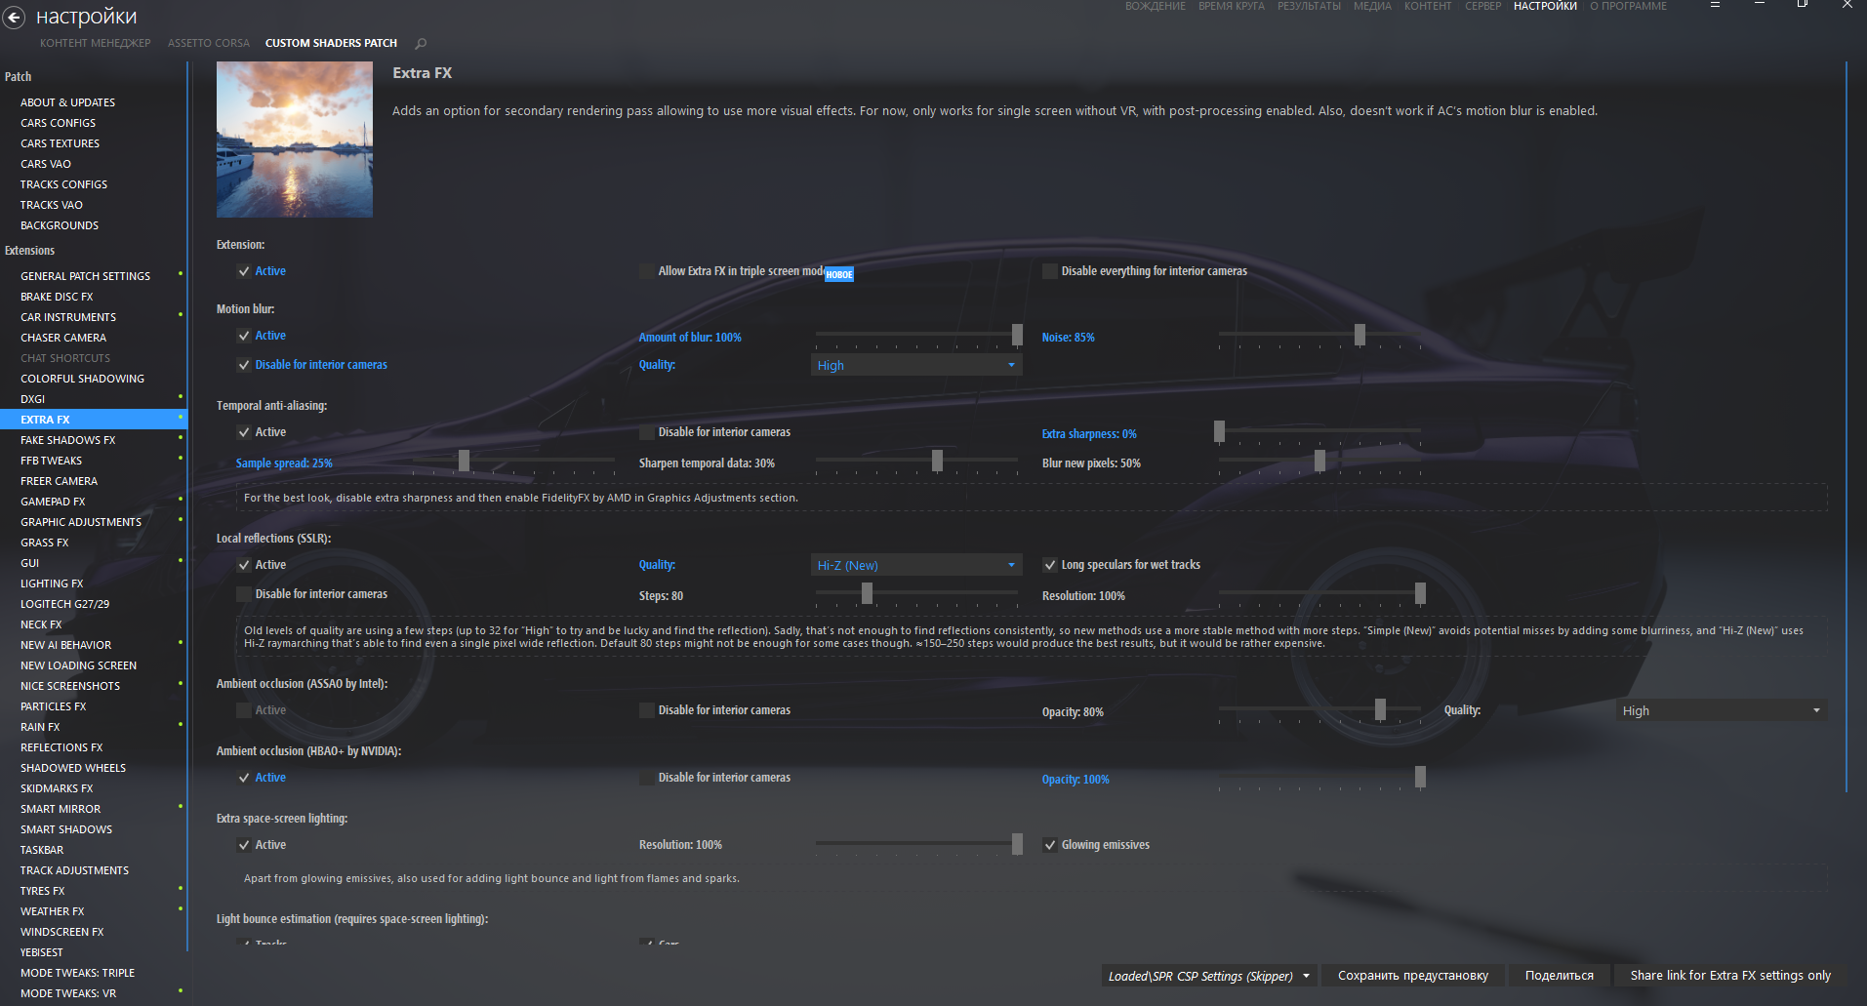Open the Вождение top menu
Viewport: 1867px width, 1006px height.
pos(1156,6)
